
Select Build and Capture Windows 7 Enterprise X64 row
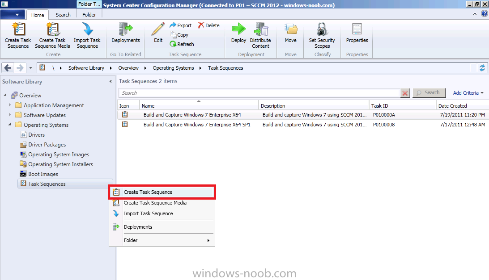coord(303,115)
